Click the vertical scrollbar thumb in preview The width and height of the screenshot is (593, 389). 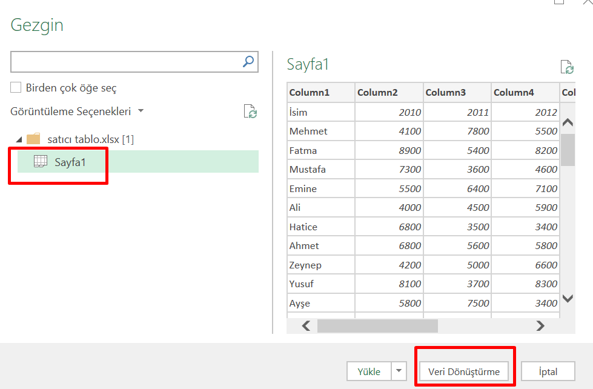pyautogui.click(x=568, y=150)
